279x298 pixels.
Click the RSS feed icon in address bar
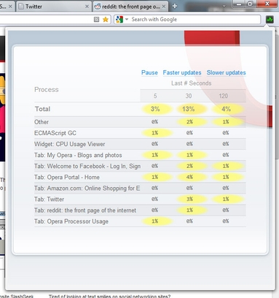tap(96, 20)
